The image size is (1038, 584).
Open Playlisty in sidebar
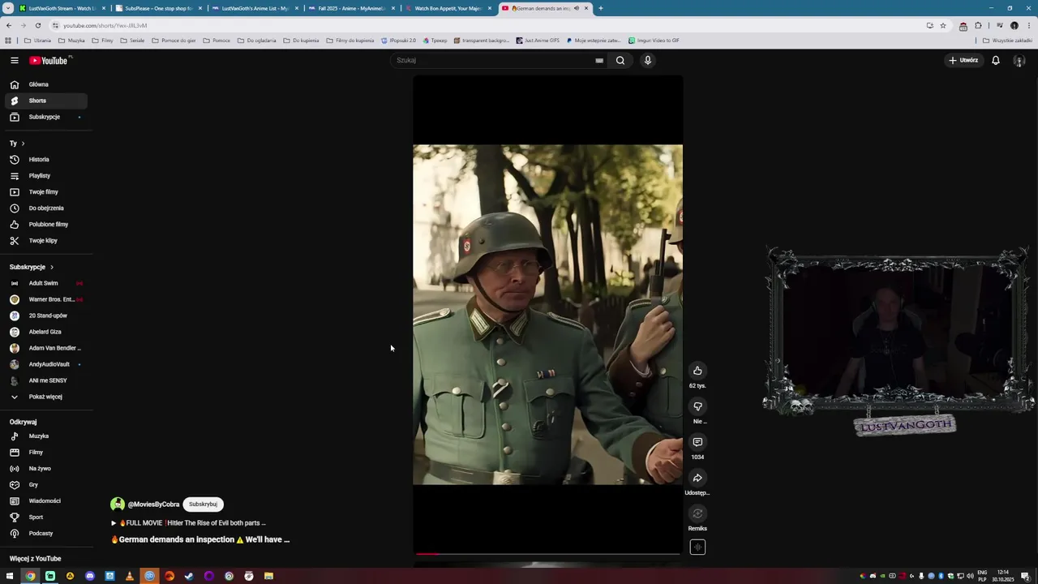pyautogui.click(x=46, y=176)
